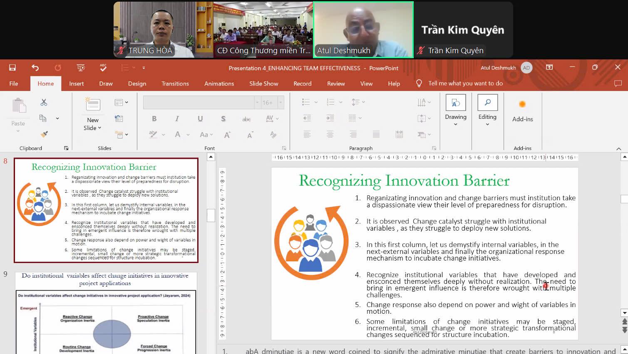This screenshot has height=354, width=628.
Task: Clear all formatting icon
Action: coord(273,135)
